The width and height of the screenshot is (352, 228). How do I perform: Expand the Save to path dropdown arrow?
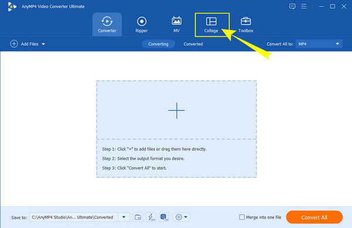124,217
